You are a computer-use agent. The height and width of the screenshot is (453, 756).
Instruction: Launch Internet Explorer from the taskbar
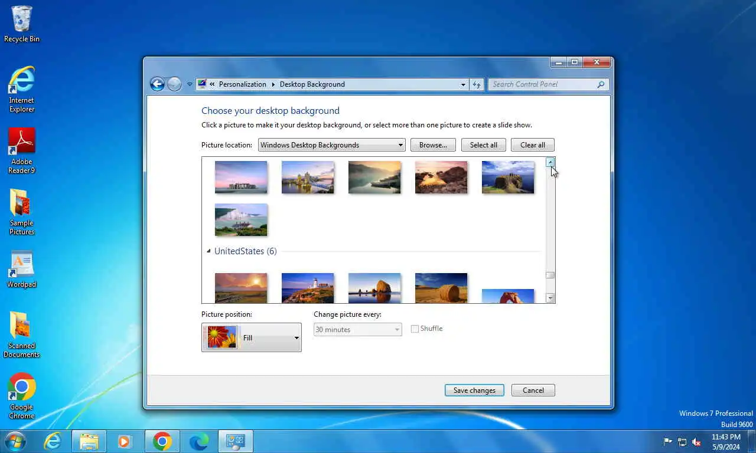53,441
